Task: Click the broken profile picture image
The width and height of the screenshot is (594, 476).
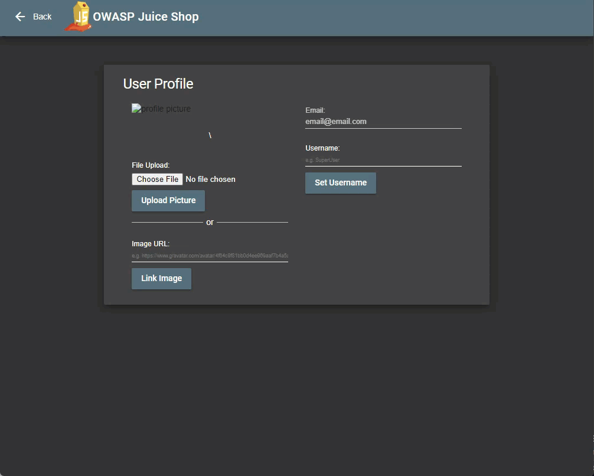Action: [161, 109]
